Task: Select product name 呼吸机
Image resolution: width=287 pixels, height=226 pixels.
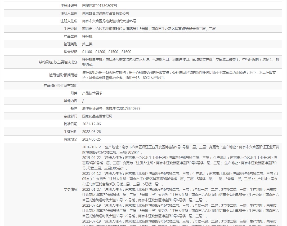Action: [x=87, y=37]
